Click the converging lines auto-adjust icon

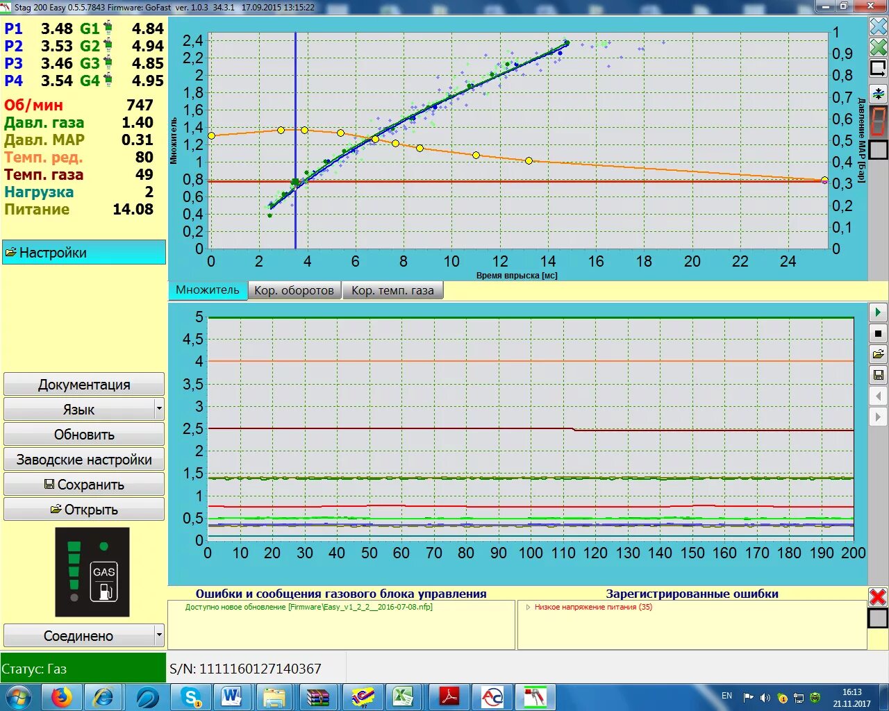click(x=879, y=93)
